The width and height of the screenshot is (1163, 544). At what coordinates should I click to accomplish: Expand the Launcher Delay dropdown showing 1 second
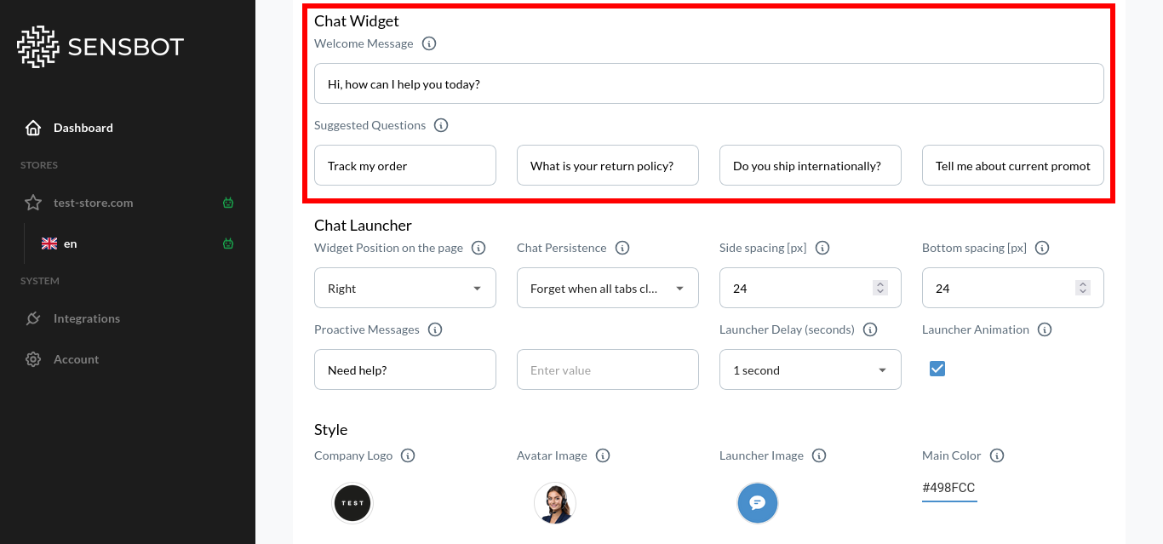click(x=810, y=369)
